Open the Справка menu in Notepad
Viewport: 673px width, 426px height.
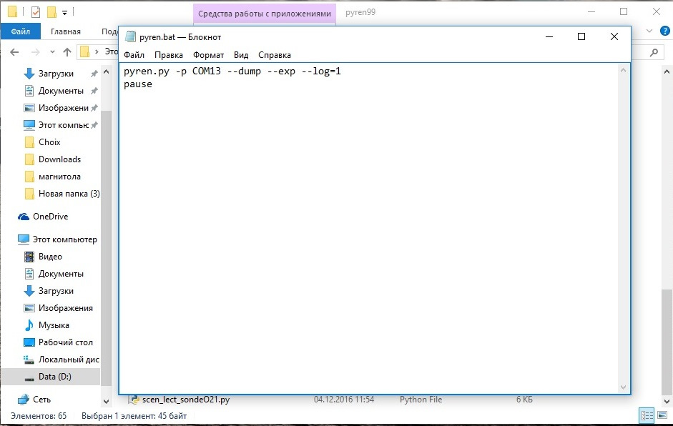click(274, 55)
